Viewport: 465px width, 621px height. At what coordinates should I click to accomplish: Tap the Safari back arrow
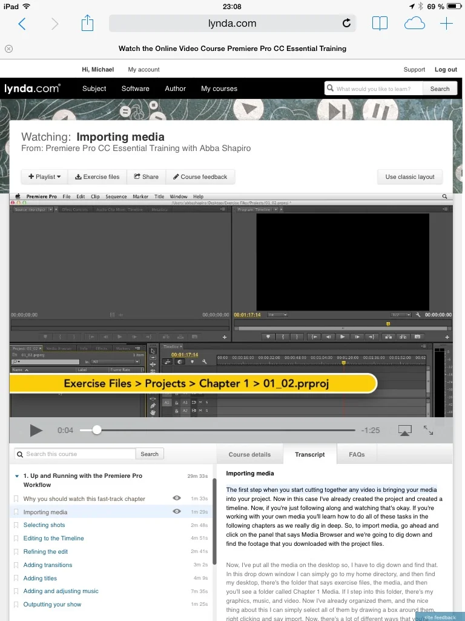pyautogui.click(x=22, y=24)
